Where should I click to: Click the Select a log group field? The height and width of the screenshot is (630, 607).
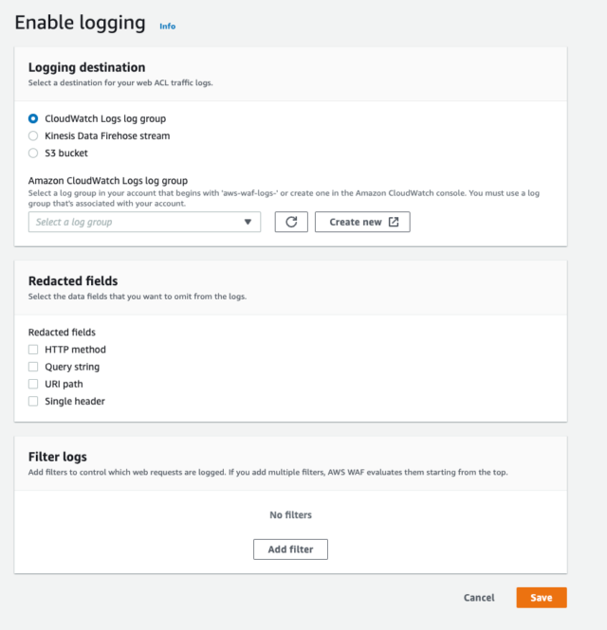(144, 222)
